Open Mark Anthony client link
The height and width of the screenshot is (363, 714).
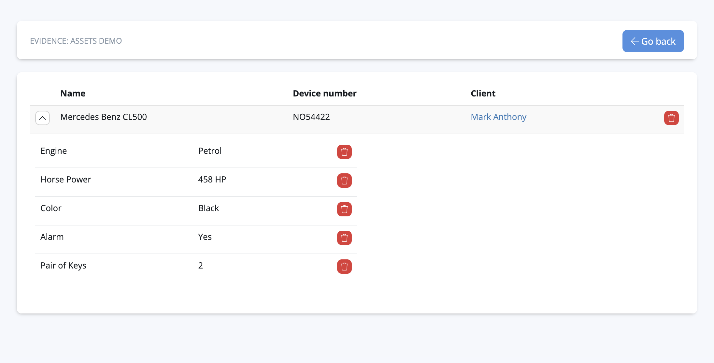coord(498,117)
